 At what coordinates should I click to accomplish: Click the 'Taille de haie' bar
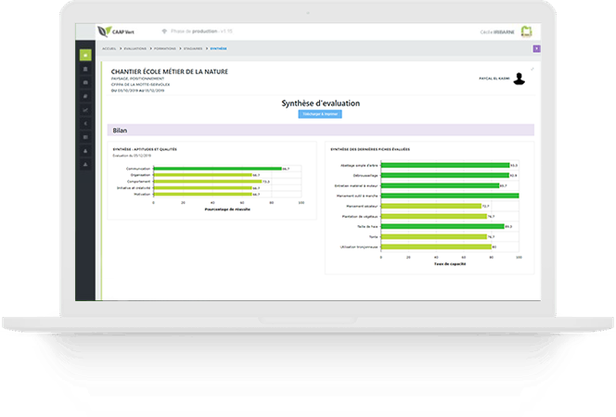pyautogui.click(x=443, y=226)
